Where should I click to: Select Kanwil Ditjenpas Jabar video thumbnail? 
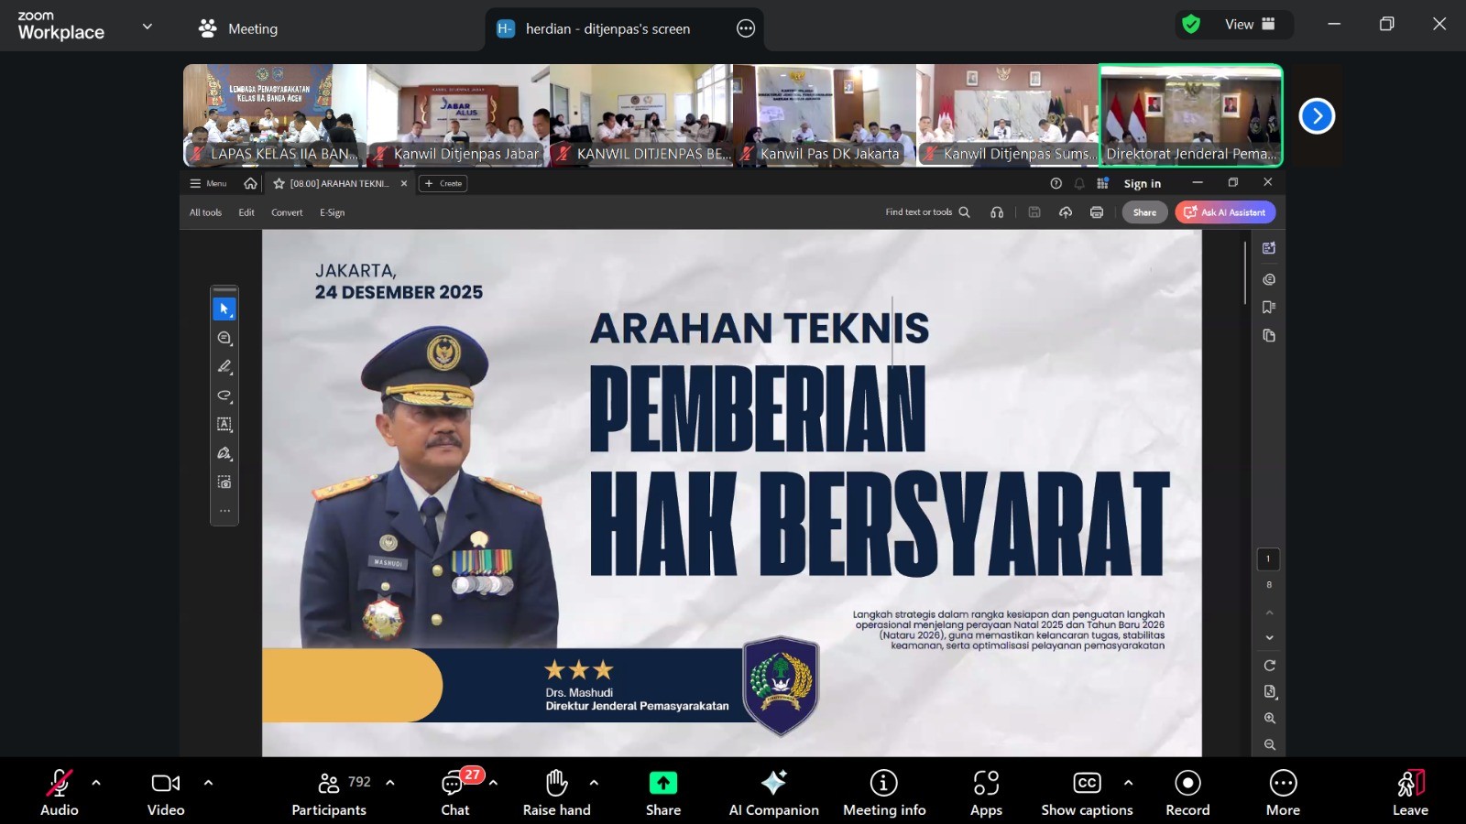pos(458,114)
